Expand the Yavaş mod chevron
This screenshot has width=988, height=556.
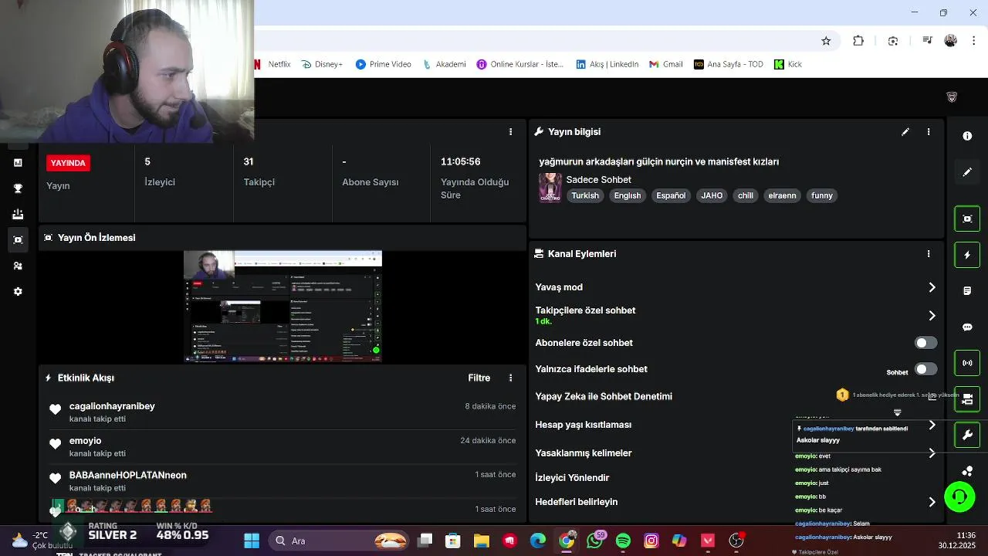932,287
